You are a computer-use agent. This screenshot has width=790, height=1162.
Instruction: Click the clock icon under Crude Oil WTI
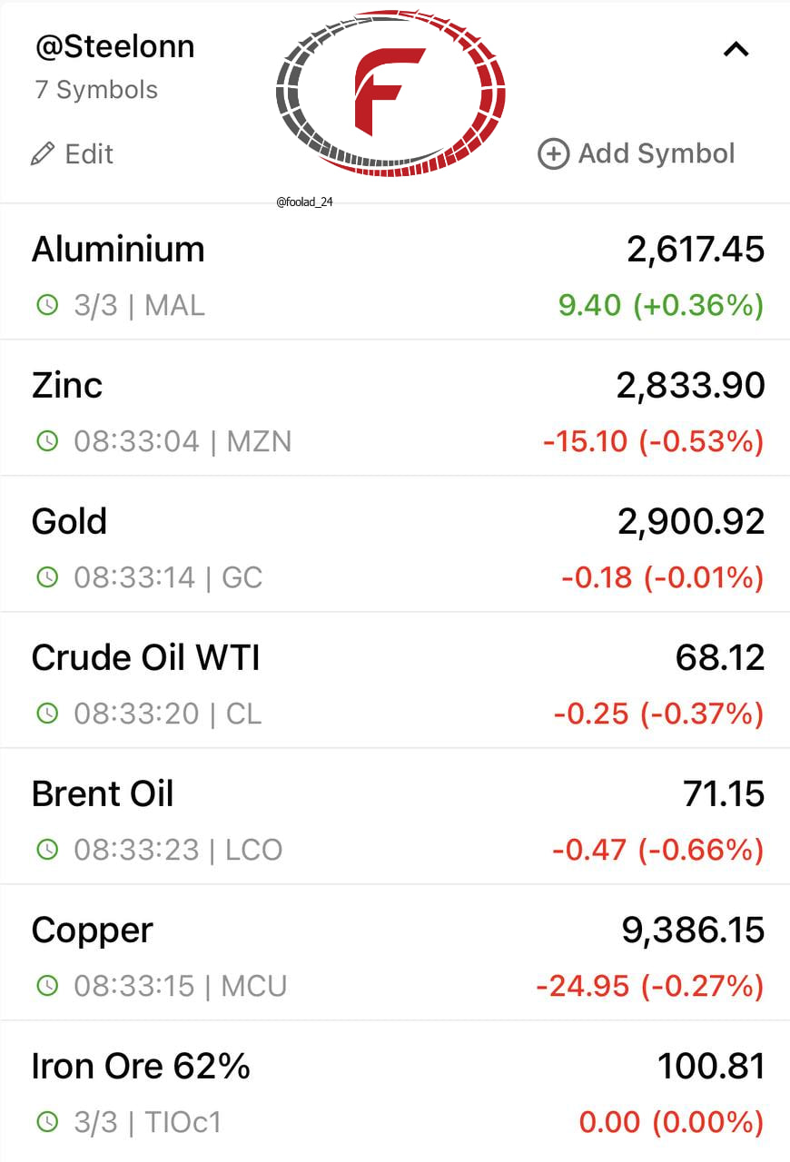point(47,714)
